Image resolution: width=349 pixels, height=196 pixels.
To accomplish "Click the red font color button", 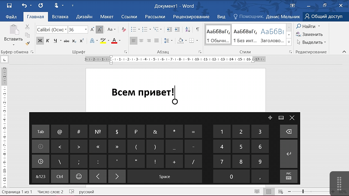I will click(x=114, y=41).
